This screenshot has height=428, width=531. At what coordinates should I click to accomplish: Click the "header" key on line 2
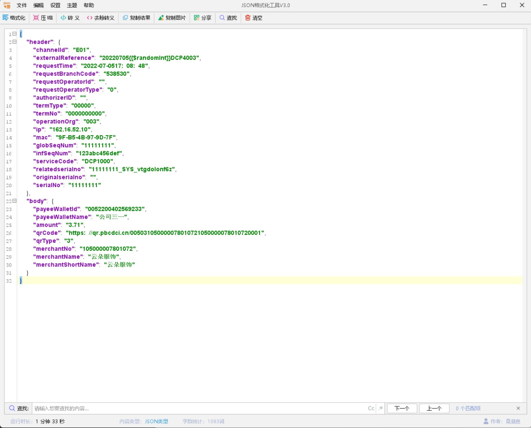point(40,42)
